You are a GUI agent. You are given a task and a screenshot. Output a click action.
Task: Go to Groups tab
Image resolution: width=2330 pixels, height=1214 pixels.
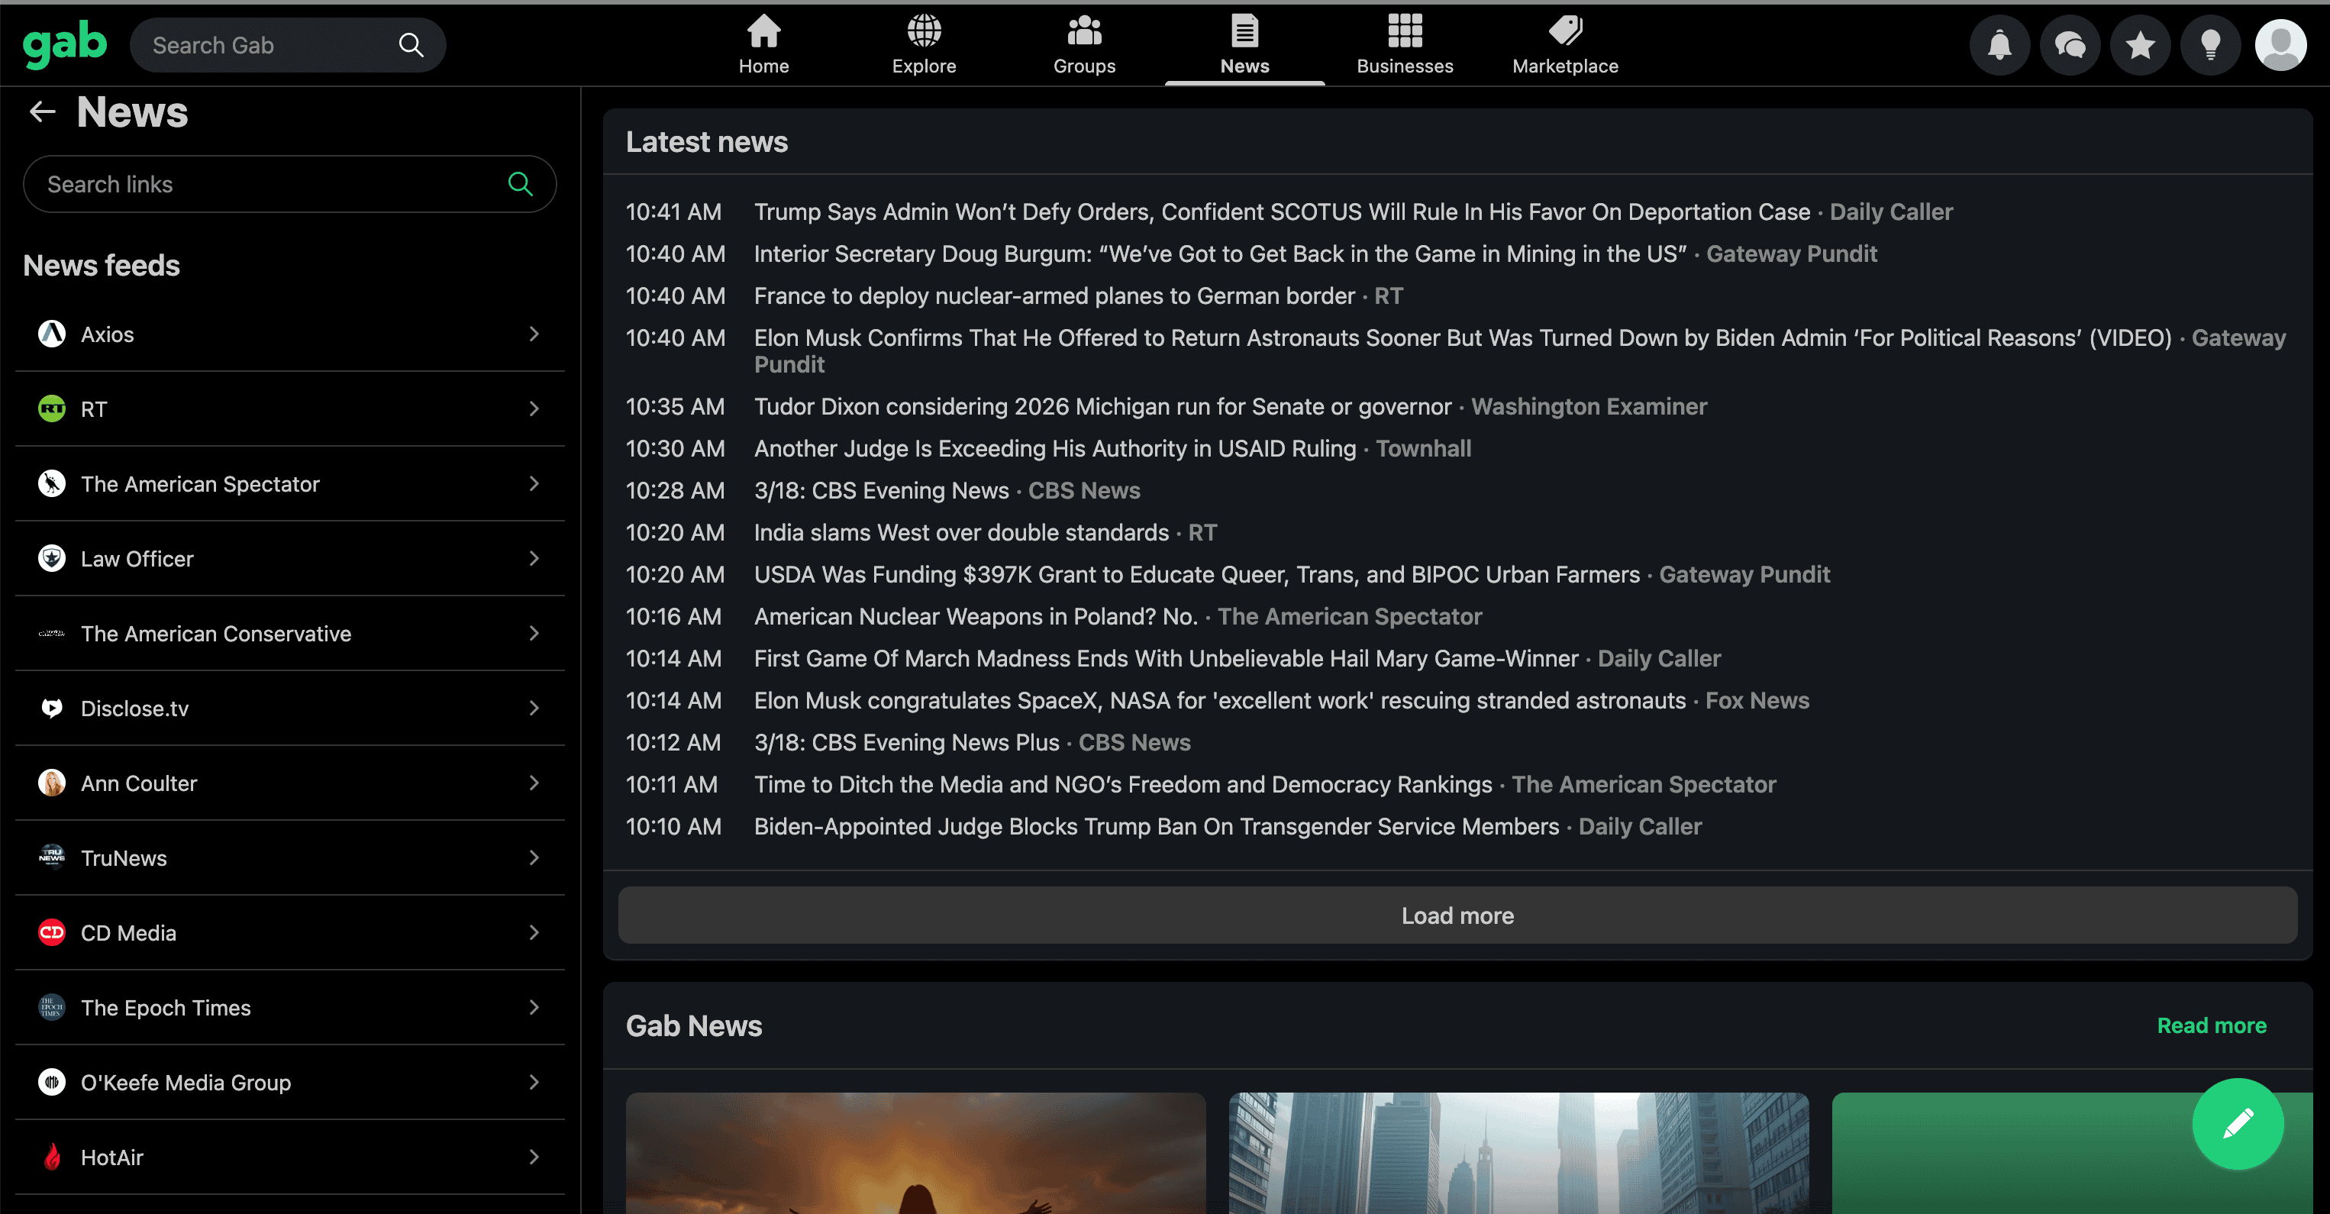pyautogui.click(x=1083, y=45)
